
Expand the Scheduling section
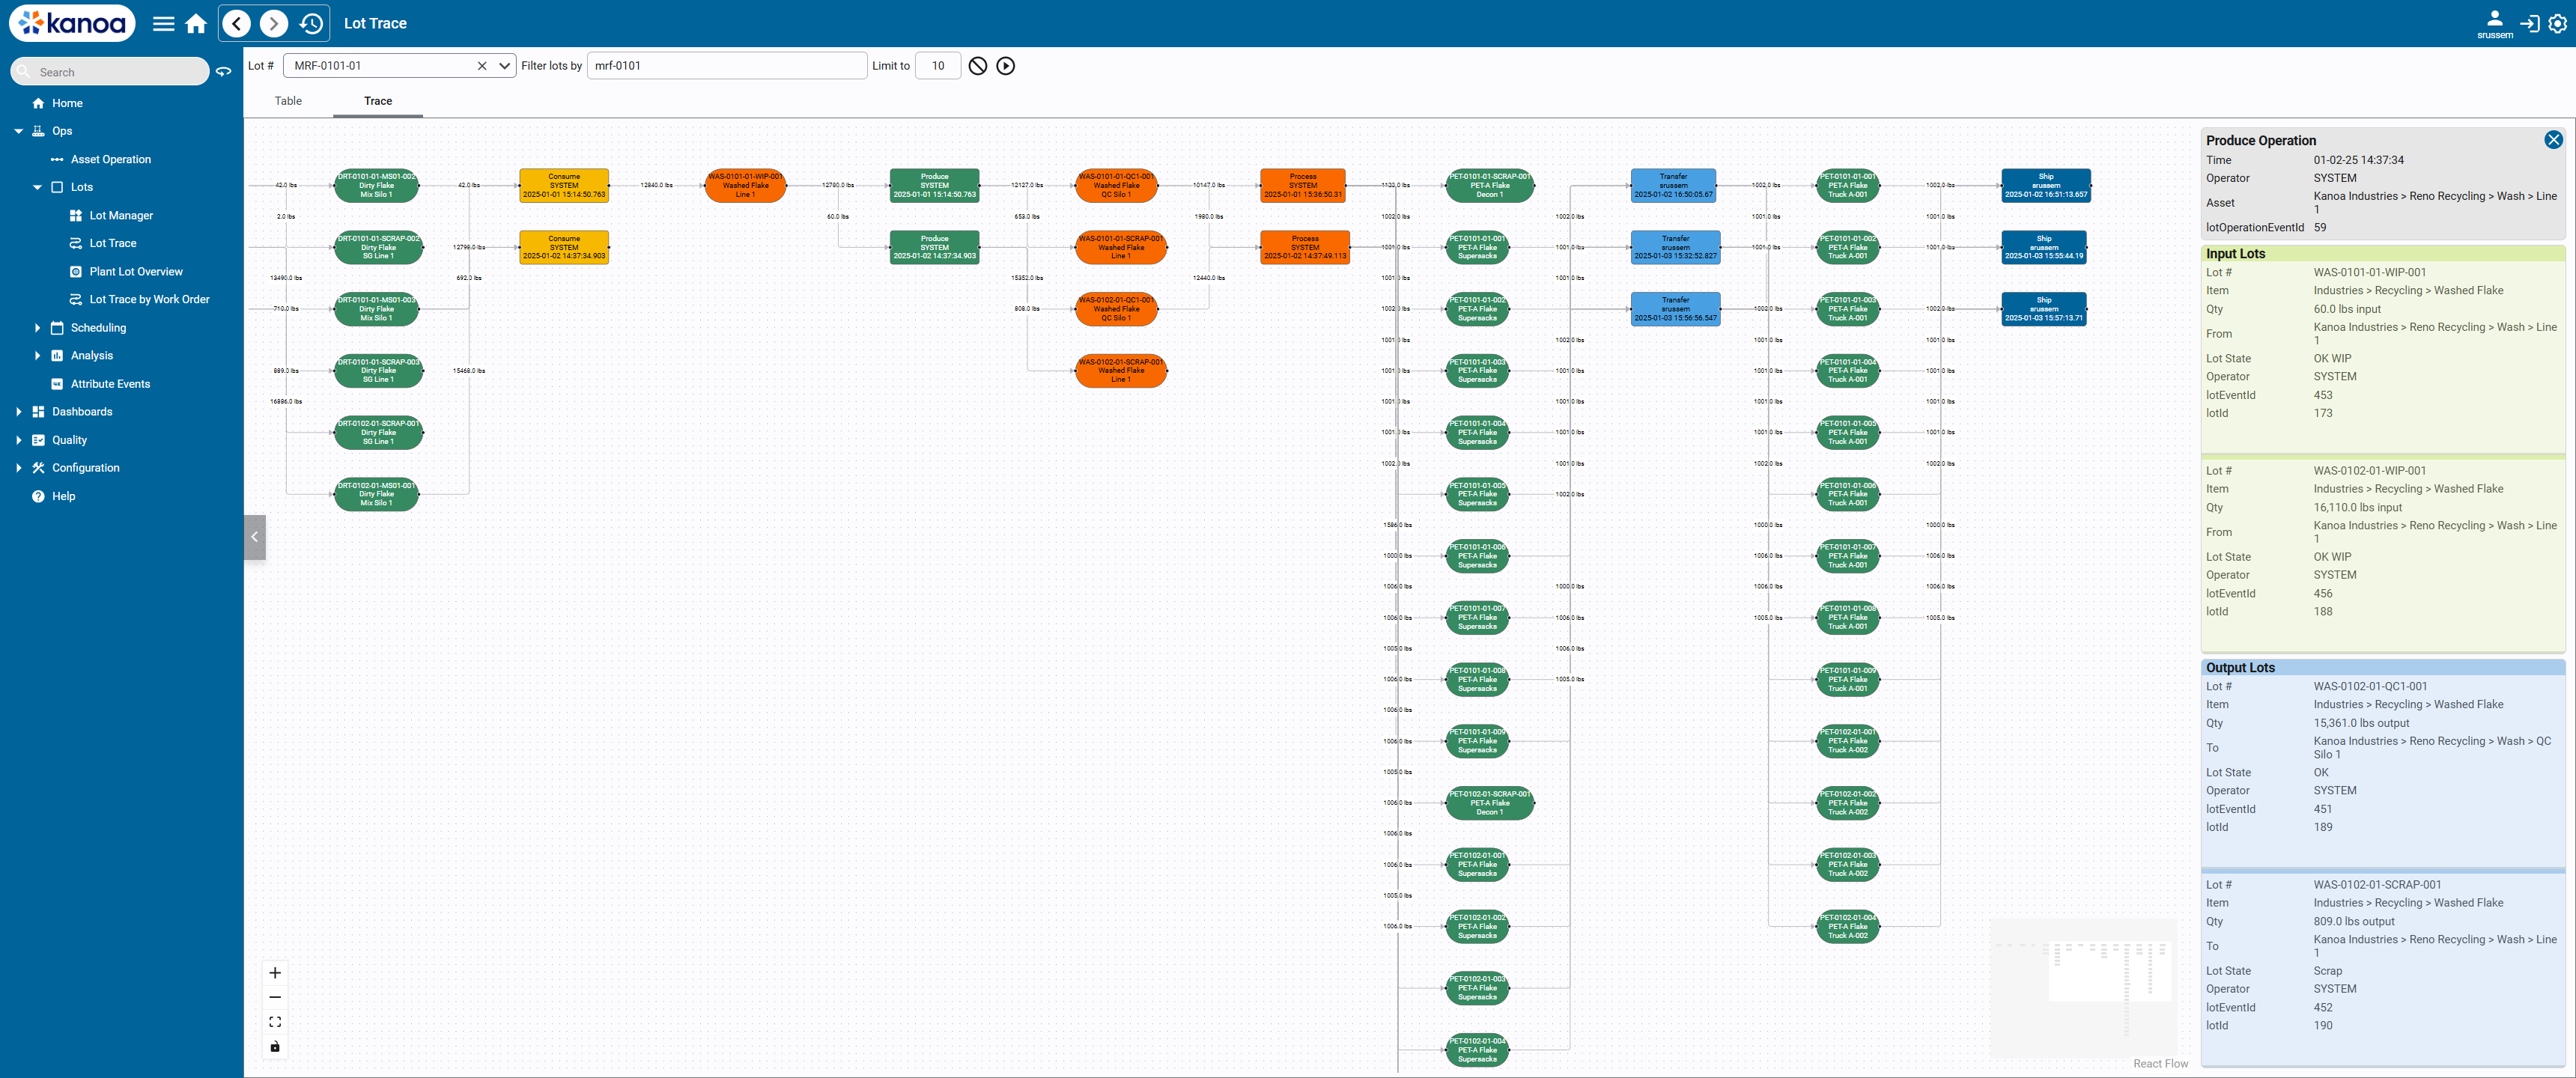coord(37,328)
